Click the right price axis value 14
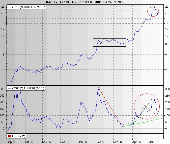Viewport: 170px width, 144px height. (167, 23)
